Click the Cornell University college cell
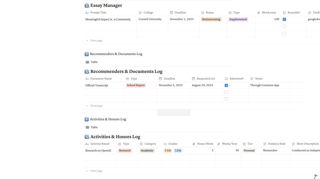Image resolution: width=320 pixels, height=179 pixels. coord(150,19)
